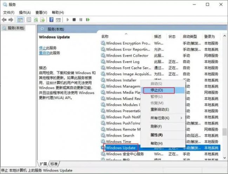Click the gear icon beside Windows Time
This screenshot has height=174, width=228.
coord(103,142)
